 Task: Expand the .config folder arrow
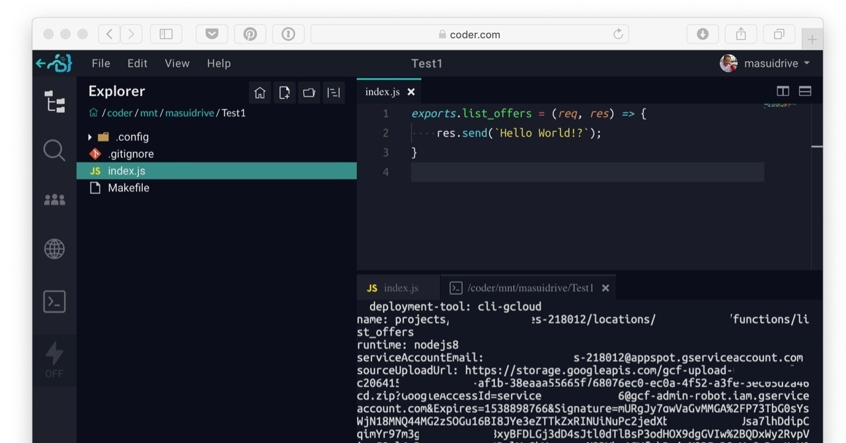pos(90,137)
